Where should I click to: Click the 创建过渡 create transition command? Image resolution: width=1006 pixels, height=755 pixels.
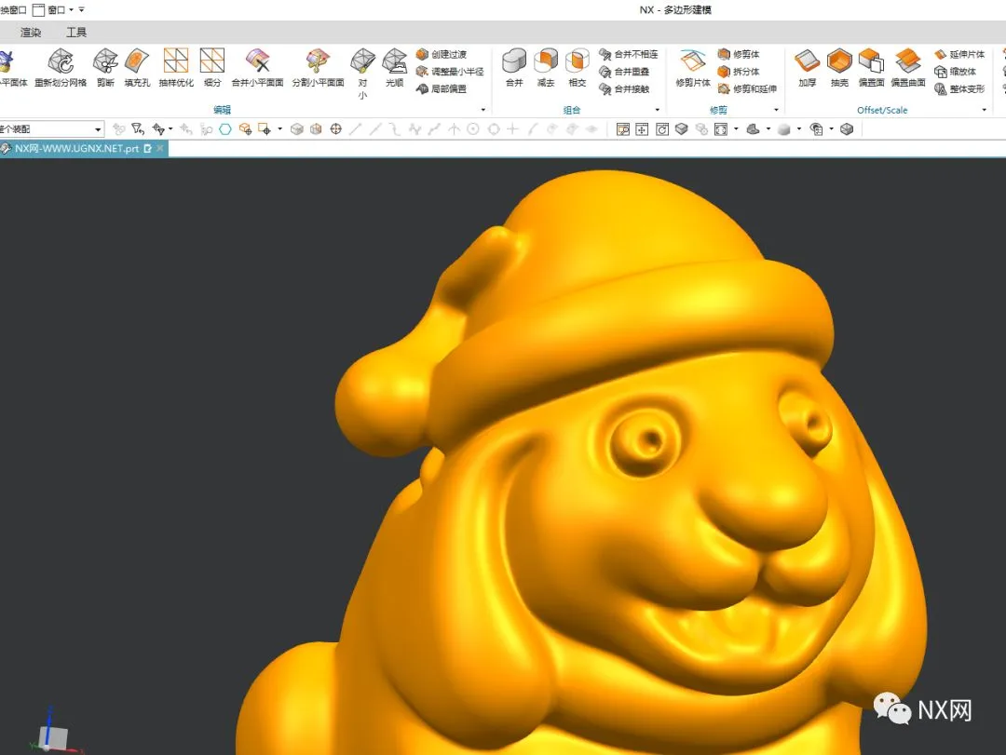(442, 55)
